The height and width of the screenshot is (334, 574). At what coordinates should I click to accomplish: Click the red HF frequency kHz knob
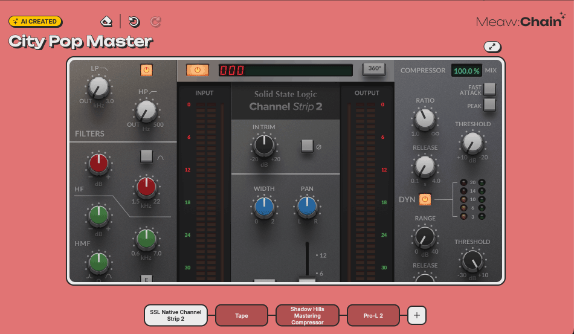pos(146,187)
